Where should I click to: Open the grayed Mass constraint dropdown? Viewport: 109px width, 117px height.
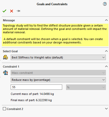click(58, 73)
